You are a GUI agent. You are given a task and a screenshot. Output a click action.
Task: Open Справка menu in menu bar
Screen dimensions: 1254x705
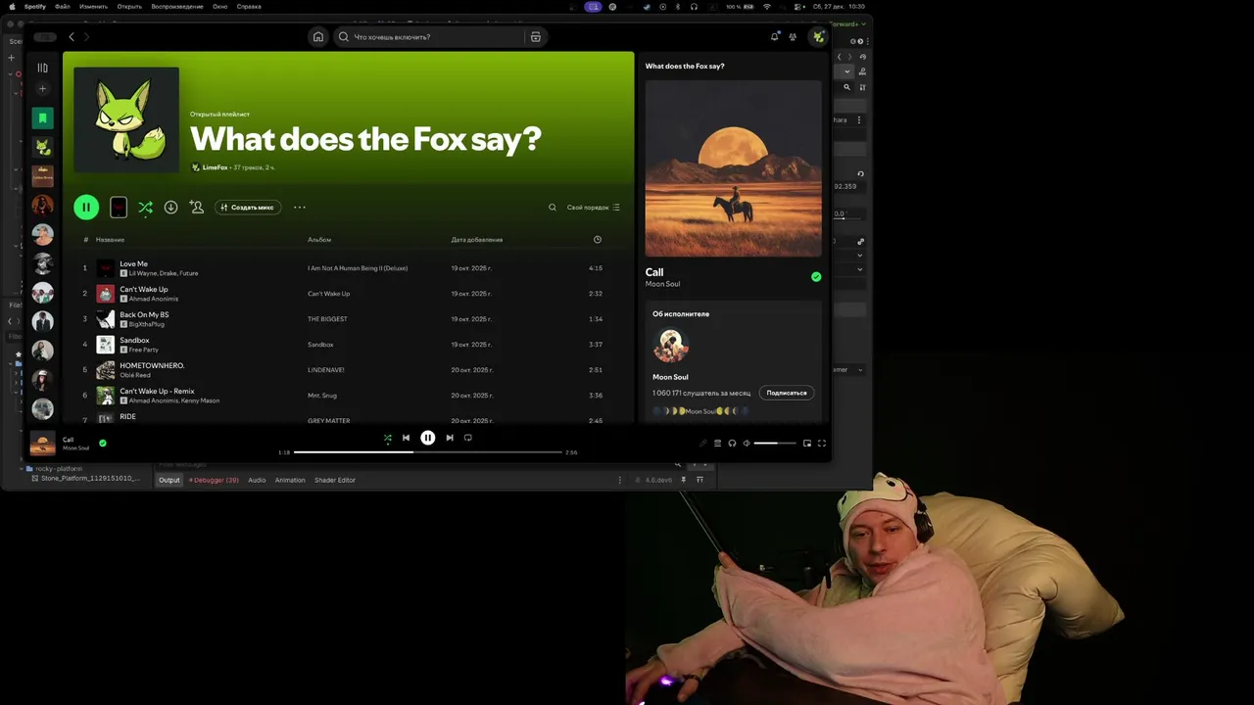point(249,7)
